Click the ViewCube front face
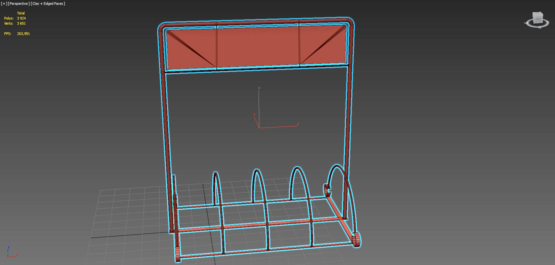This screenshot has width=555, height=265. [x=538, y=19]
